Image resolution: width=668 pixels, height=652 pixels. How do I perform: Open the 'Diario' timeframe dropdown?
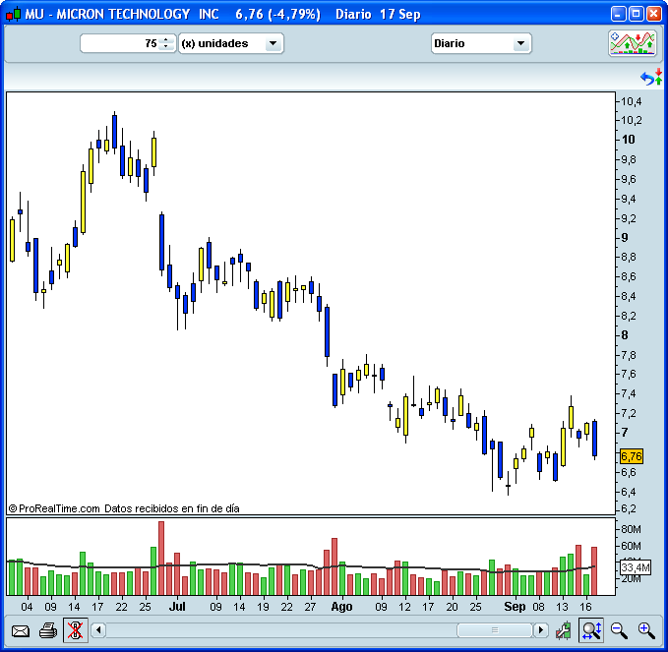point(481,43)
